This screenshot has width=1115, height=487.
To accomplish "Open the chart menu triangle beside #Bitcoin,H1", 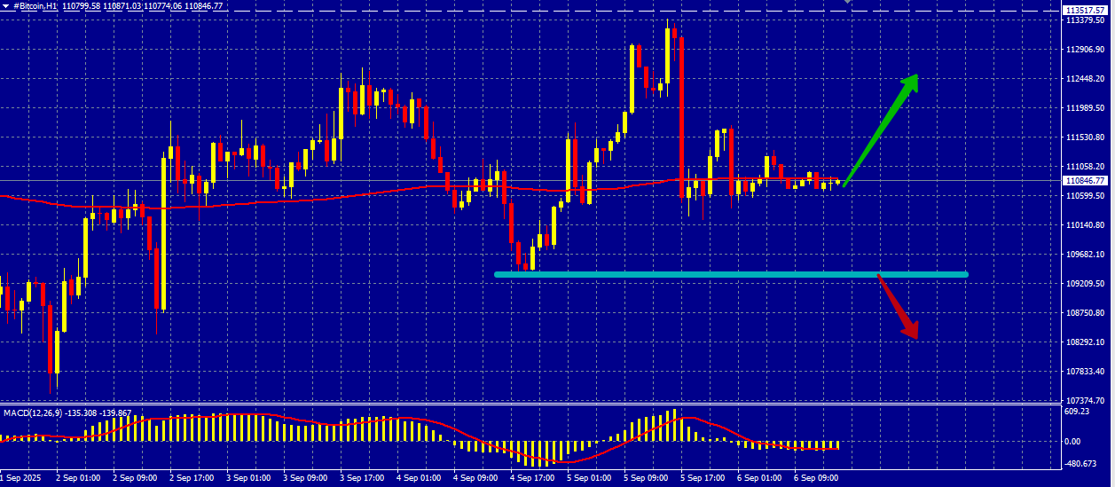I will pos(5,6).
